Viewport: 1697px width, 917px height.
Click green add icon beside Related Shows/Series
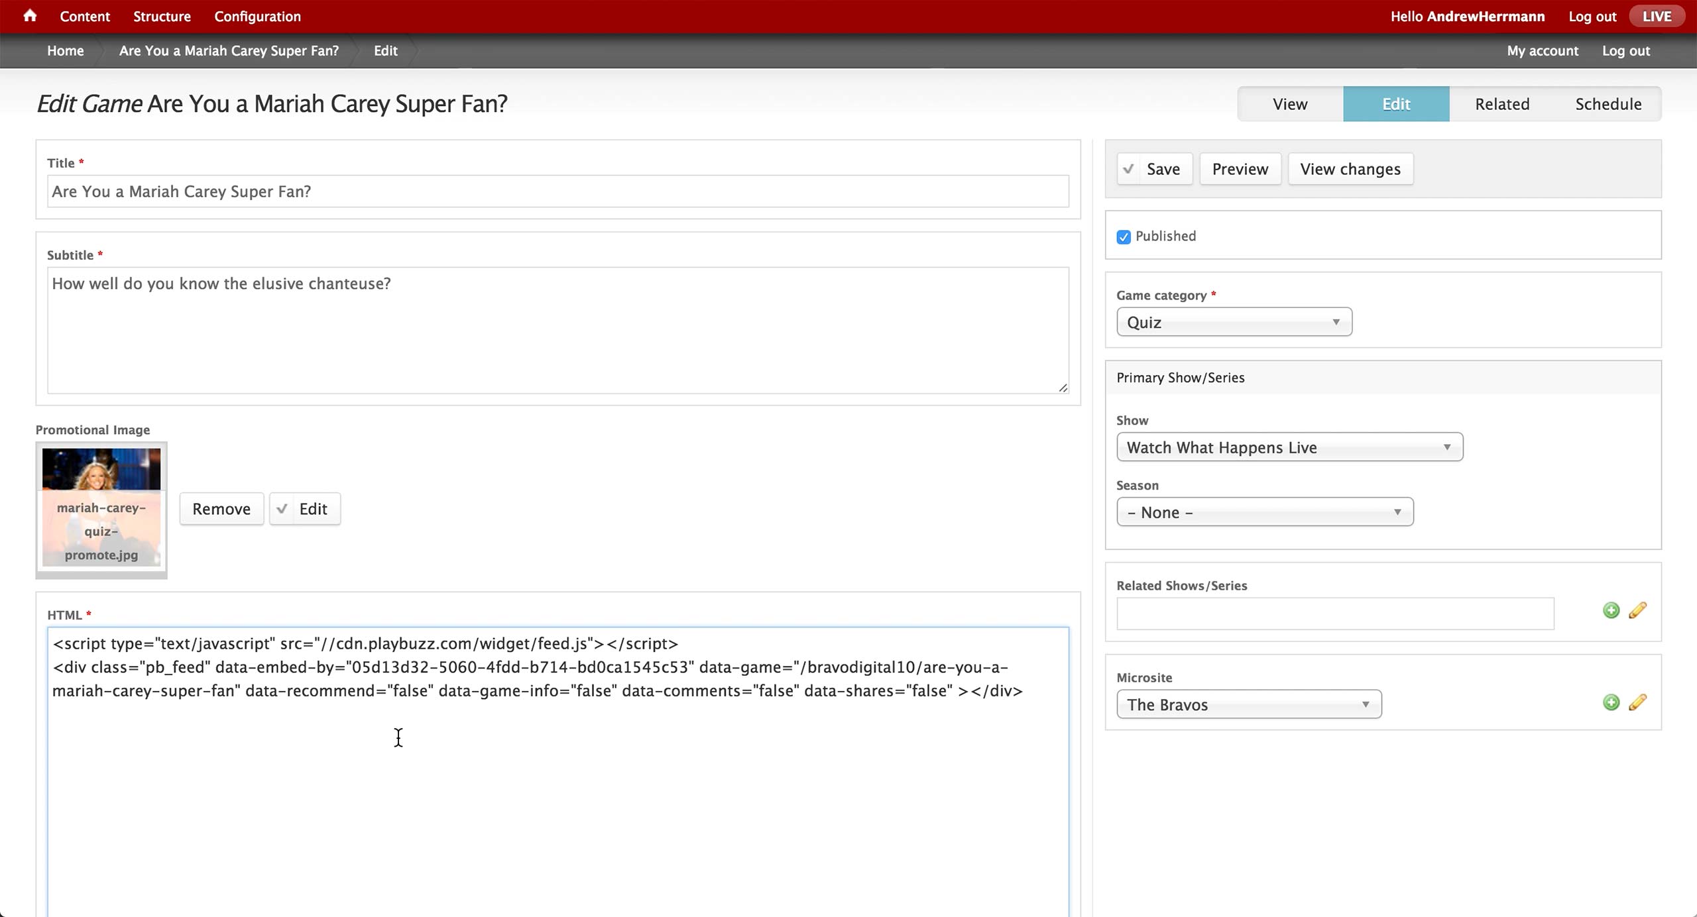(x=1611, y=610)
